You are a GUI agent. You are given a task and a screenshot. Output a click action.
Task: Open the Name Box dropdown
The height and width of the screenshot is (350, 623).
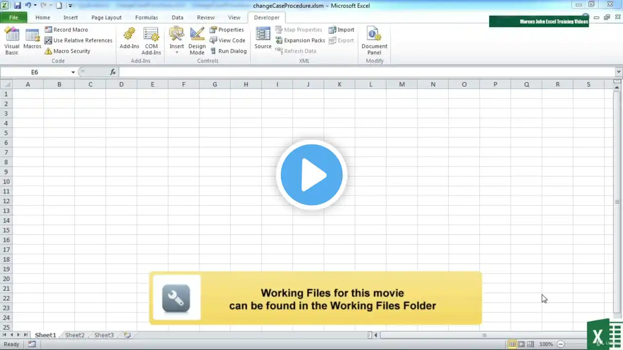73,72
